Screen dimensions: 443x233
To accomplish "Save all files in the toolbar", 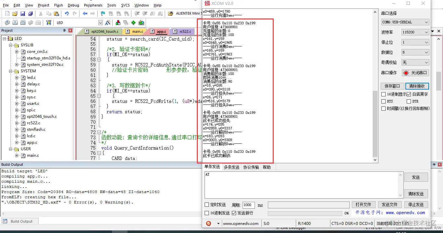I will 30,14.
